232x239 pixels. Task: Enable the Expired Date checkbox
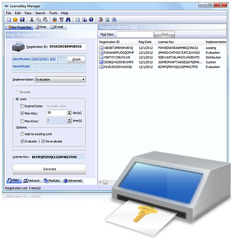tap(22, 106)
